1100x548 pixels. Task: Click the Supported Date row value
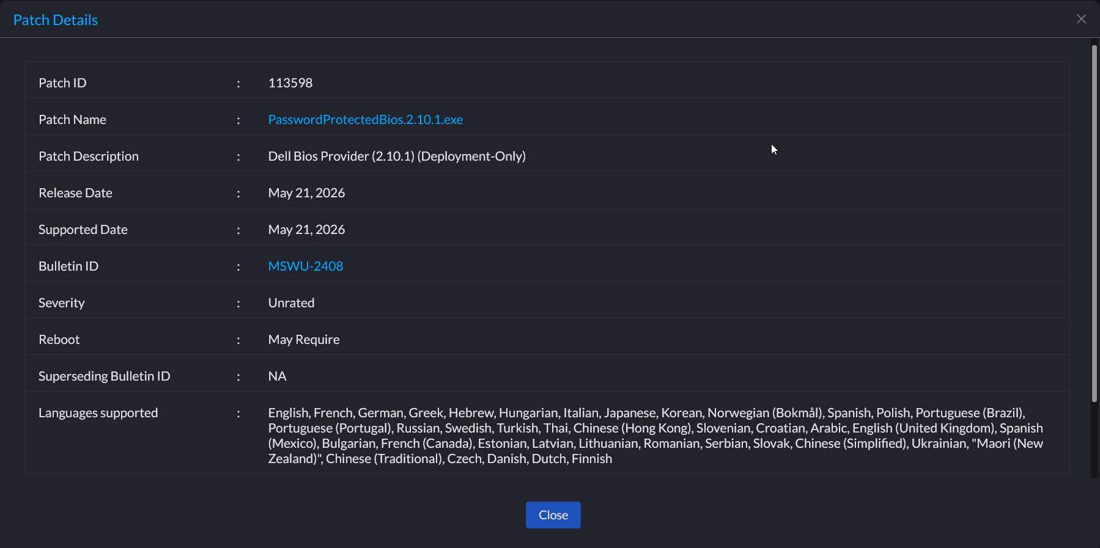306,230
